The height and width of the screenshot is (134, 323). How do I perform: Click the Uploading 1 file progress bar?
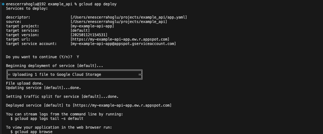point(75,75)
